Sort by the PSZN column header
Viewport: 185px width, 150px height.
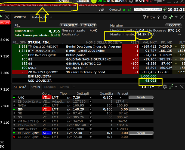click(x=135, y=42)
